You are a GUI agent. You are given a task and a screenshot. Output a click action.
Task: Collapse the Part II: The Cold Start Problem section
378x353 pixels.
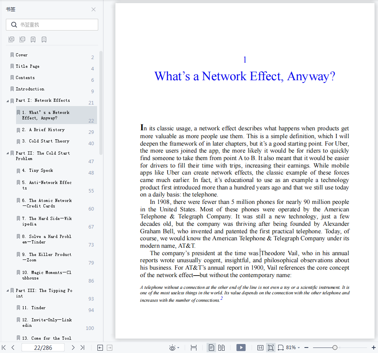(x=8, y=153)
